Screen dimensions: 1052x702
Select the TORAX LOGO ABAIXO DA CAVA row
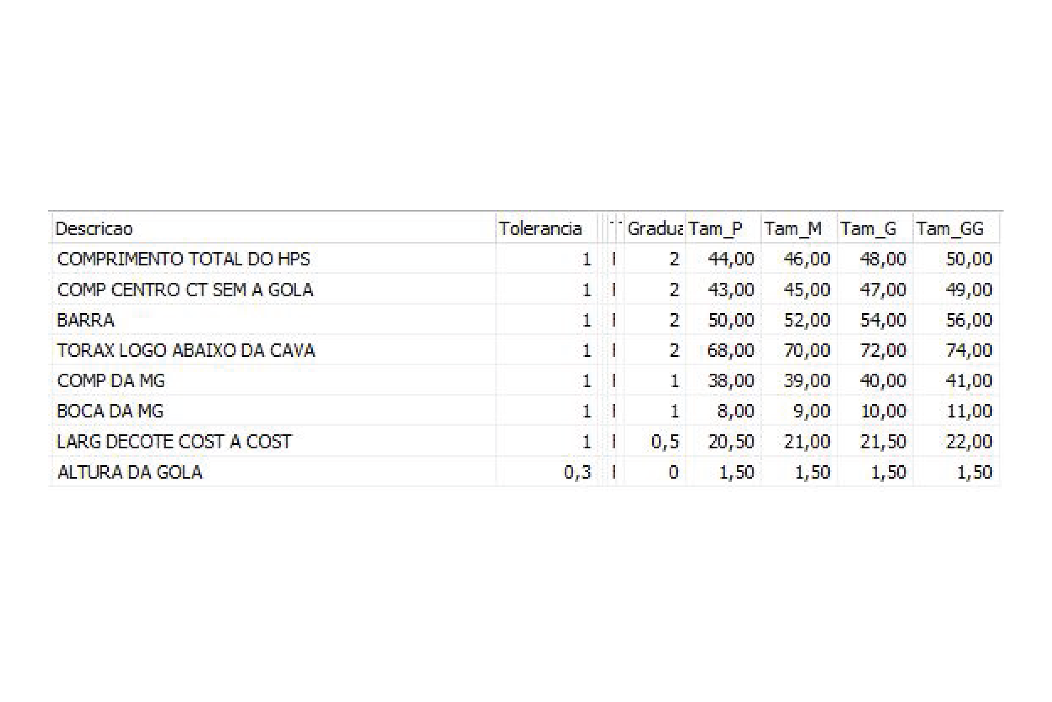click(525, 350)
